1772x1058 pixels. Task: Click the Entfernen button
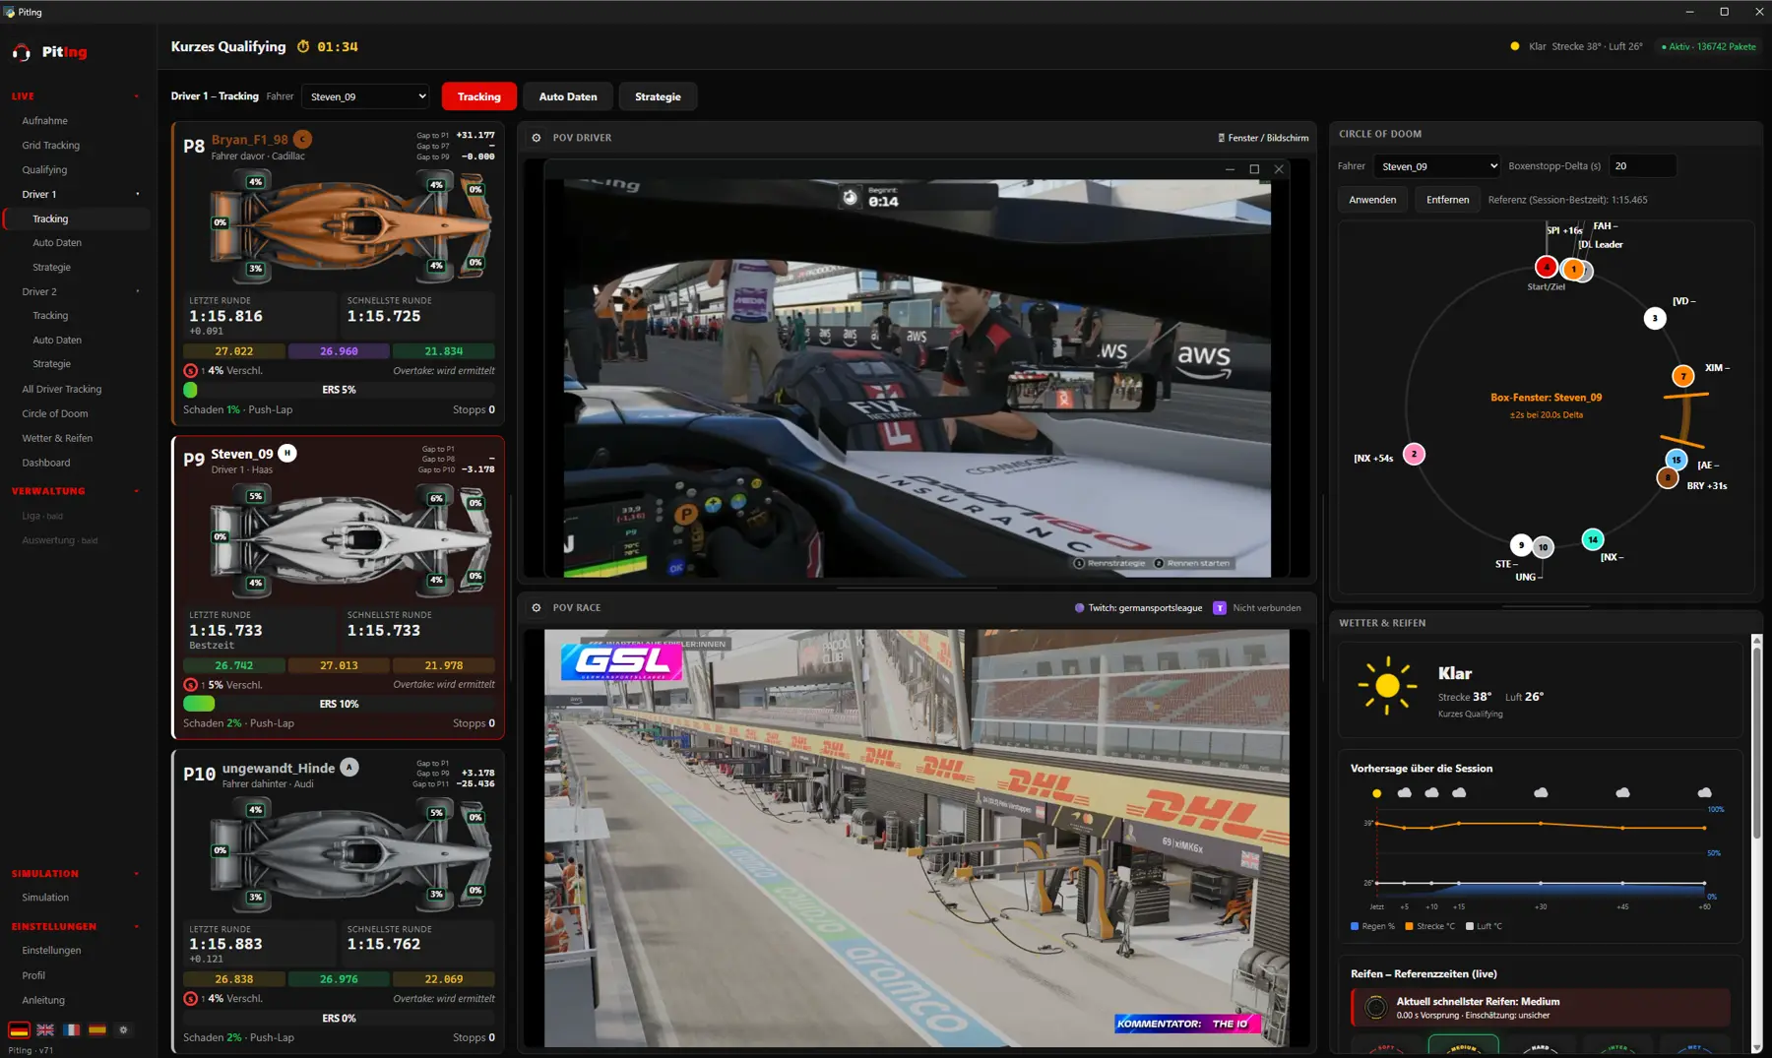coord(1447,200)
